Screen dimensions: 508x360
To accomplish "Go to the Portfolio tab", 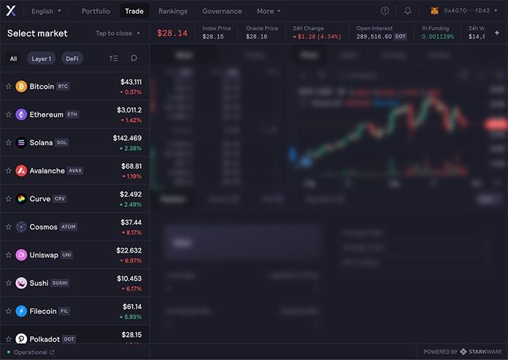I will click(96, 11).
